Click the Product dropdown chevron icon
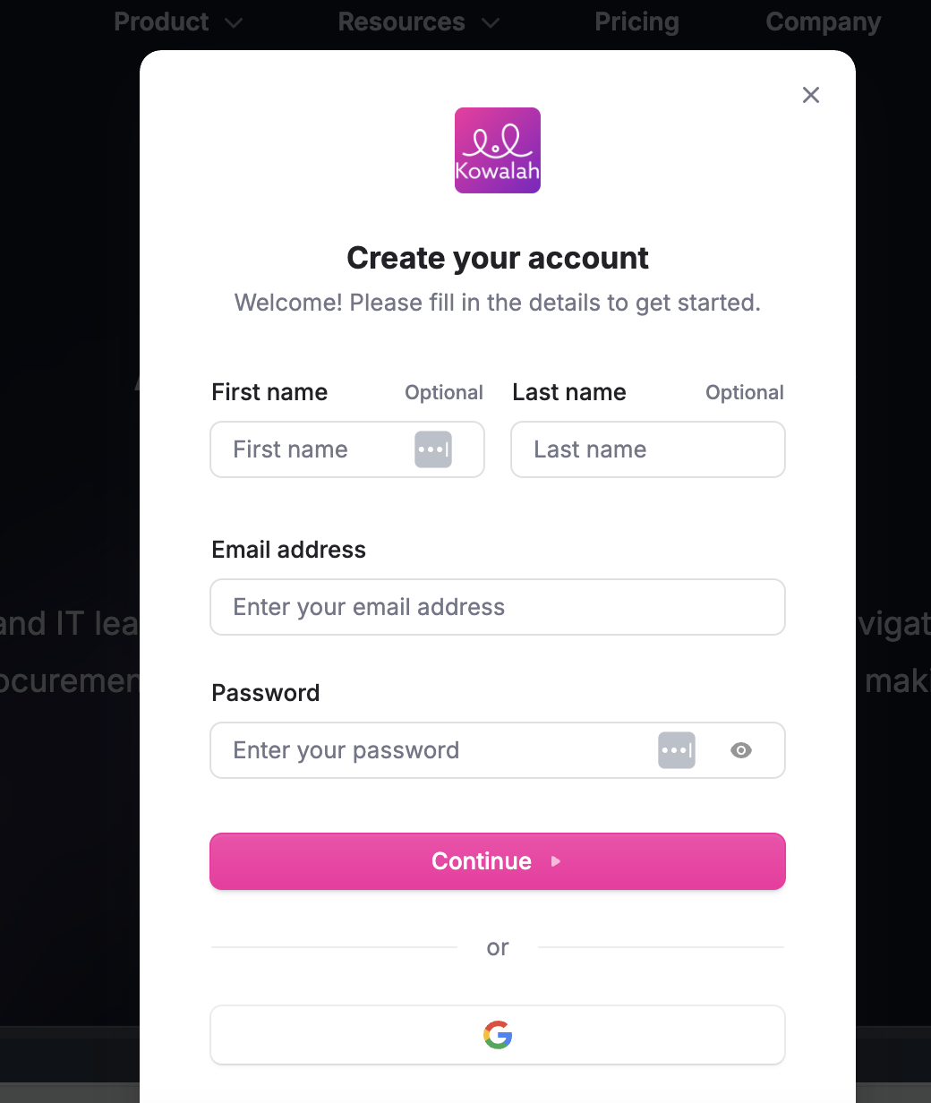This screenshot has width=931, height=1103. click(x=235, y=22)
